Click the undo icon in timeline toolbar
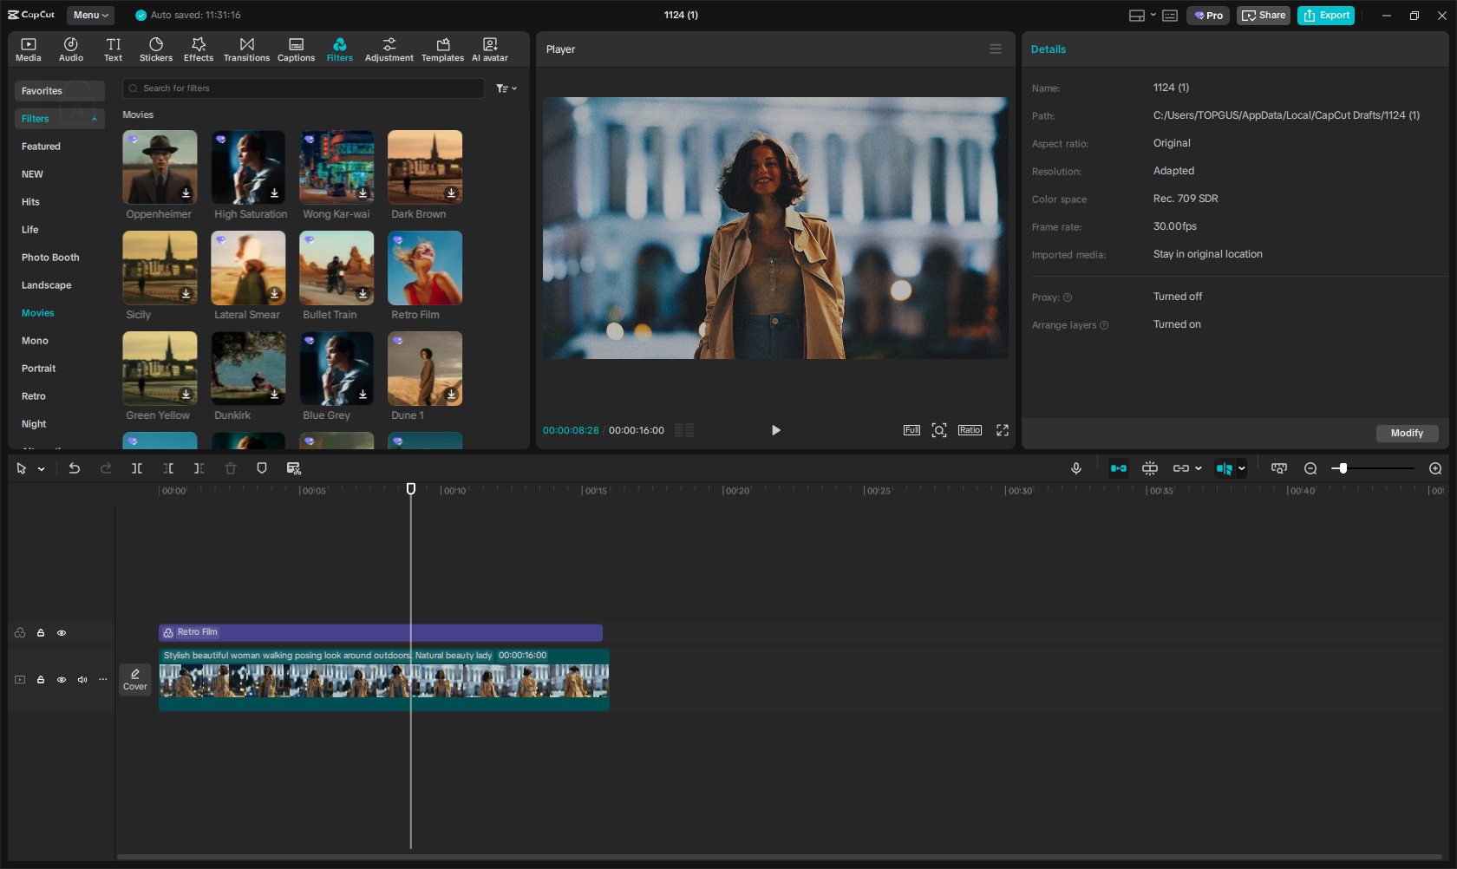The image size is (1457, 869). coord(75,468)
